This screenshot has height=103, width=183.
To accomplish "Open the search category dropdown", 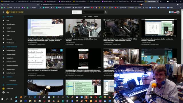I will click(77, 12).
